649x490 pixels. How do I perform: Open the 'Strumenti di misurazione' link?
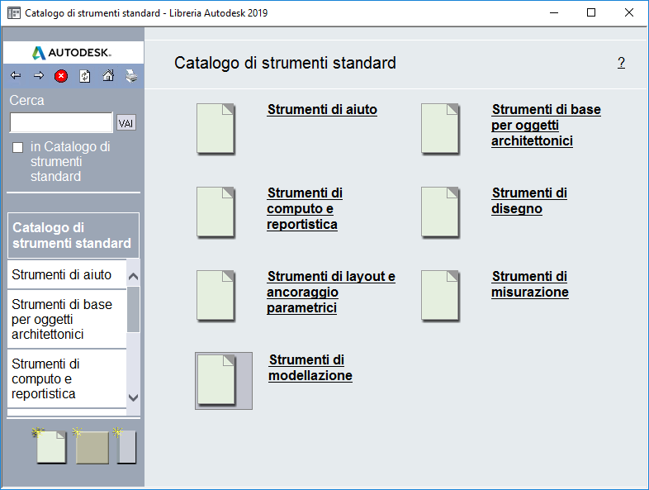tap(529, 284)
